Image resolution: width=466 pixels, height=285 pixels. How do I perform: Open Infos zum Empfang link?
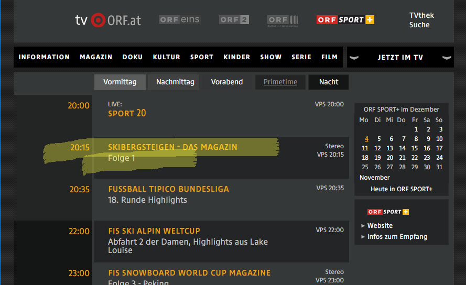397,237
